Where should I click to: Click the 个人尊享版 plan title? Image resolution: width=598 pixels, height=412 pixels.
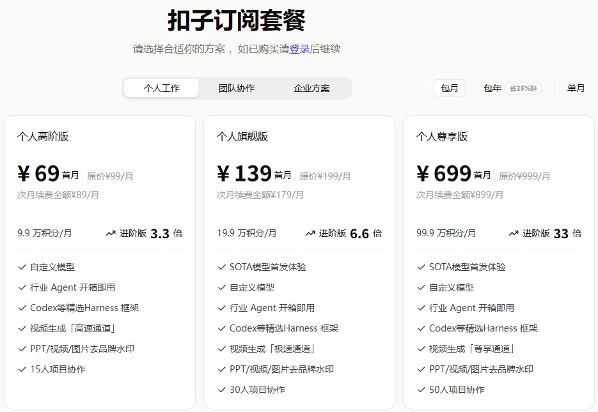click(x=442, y=136)
